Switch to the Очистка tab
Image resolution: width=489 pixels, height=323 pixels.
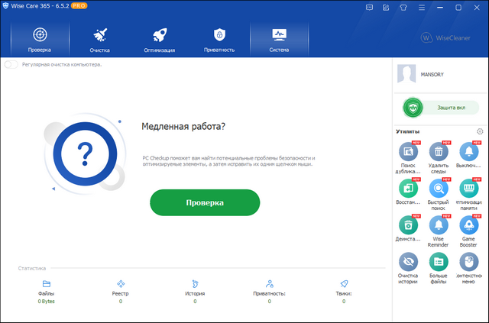(x=99, y=39)
